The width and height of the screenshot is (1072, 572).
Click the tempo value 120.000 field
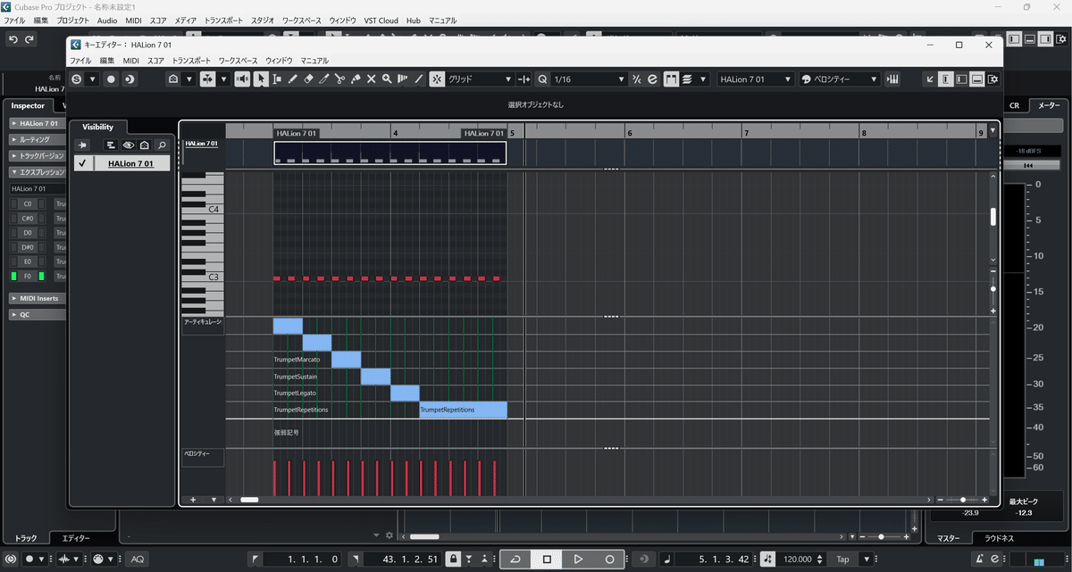799,559
